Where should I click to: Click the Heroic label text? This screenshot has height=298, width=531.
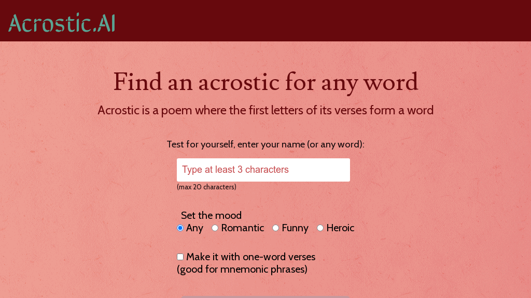[x=340, y=228]
